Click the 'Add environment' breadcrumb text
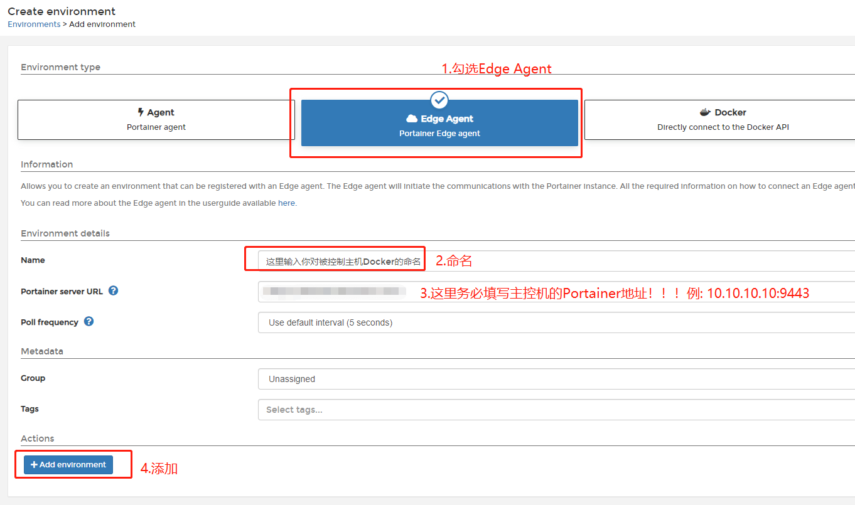The height and width of the screenshot is (505, 855). click(x=101, y=24)
